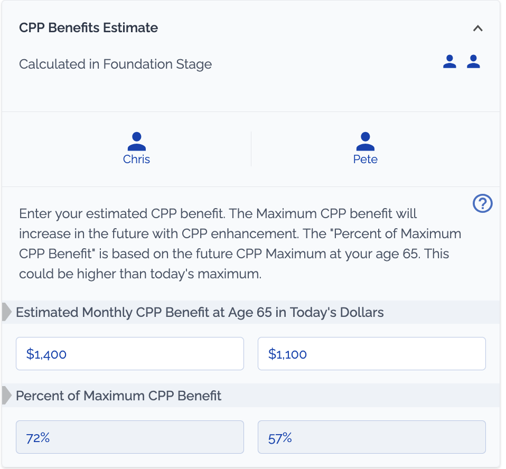Click the second person icon in header
506x469 pixels.
click(473, 62)
